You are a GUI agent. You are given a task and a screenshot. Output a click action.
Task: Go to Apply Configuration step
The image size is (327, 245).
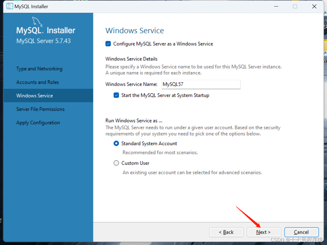pos(38,123)
